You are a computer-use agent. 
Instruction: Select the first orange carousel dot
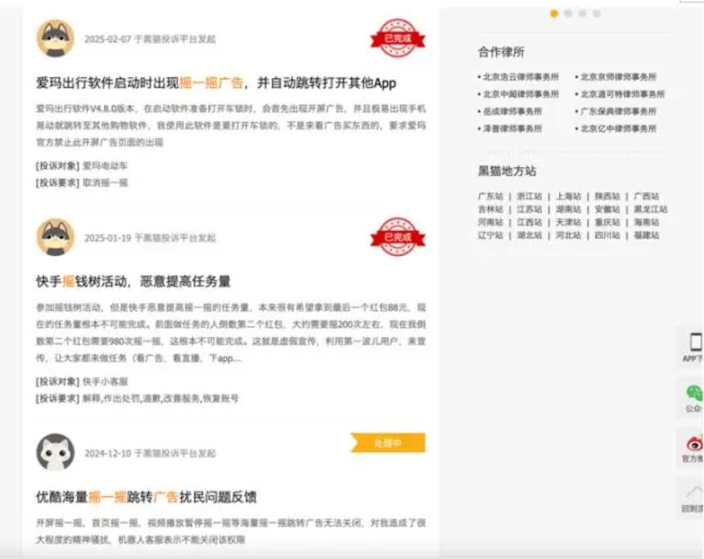[x=554, y=14]
